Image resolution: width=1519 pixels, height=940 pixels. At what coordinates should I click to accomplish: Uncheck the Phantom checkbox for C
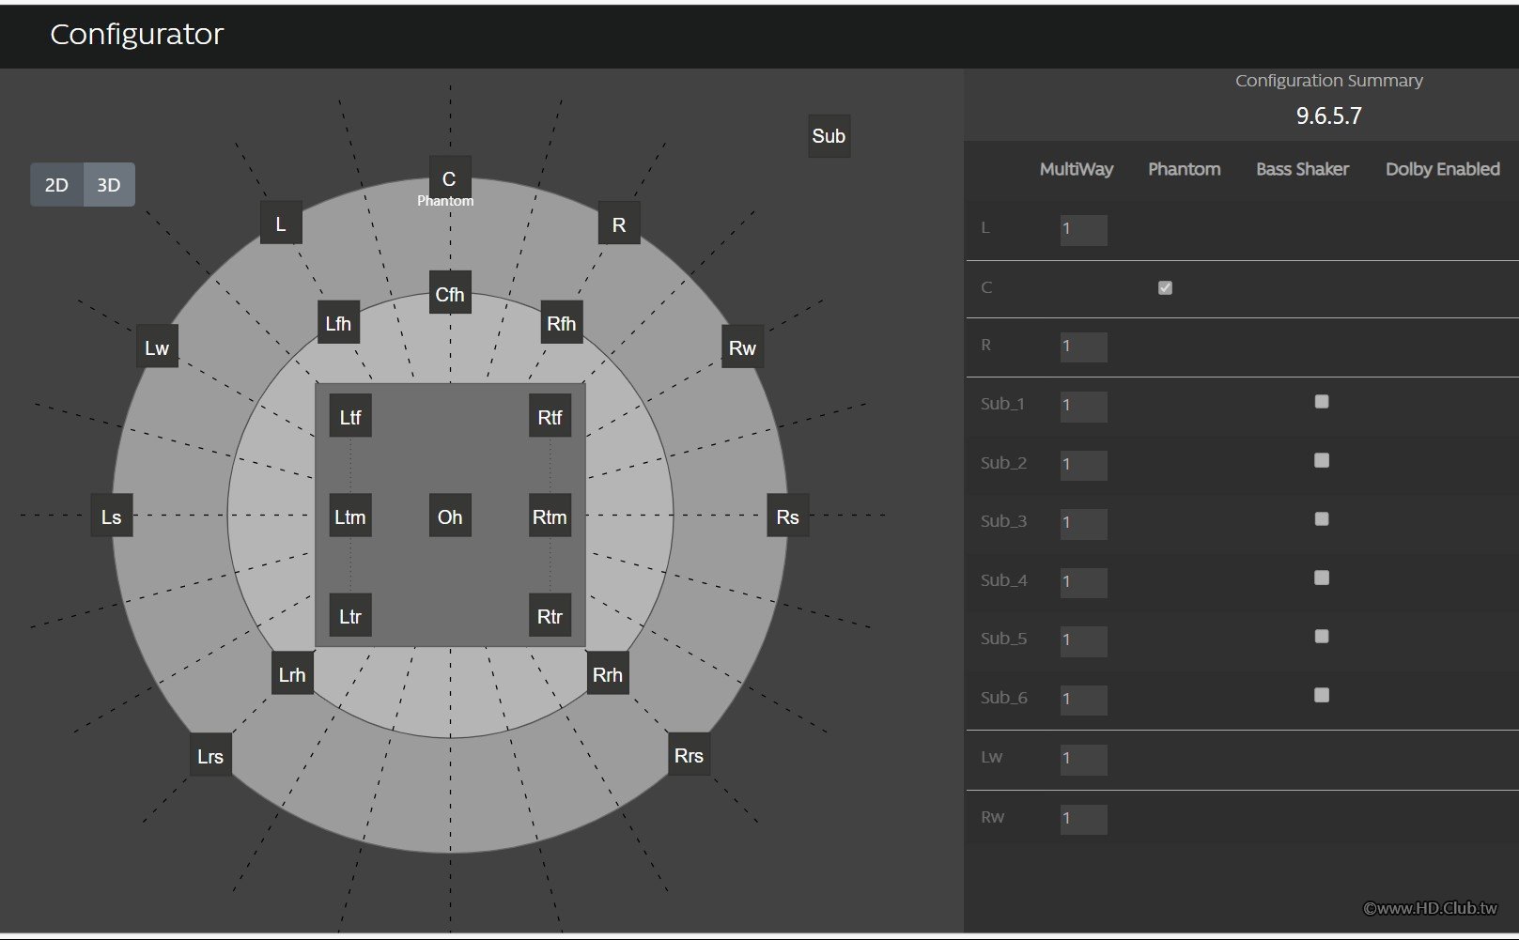point(1165,288)
